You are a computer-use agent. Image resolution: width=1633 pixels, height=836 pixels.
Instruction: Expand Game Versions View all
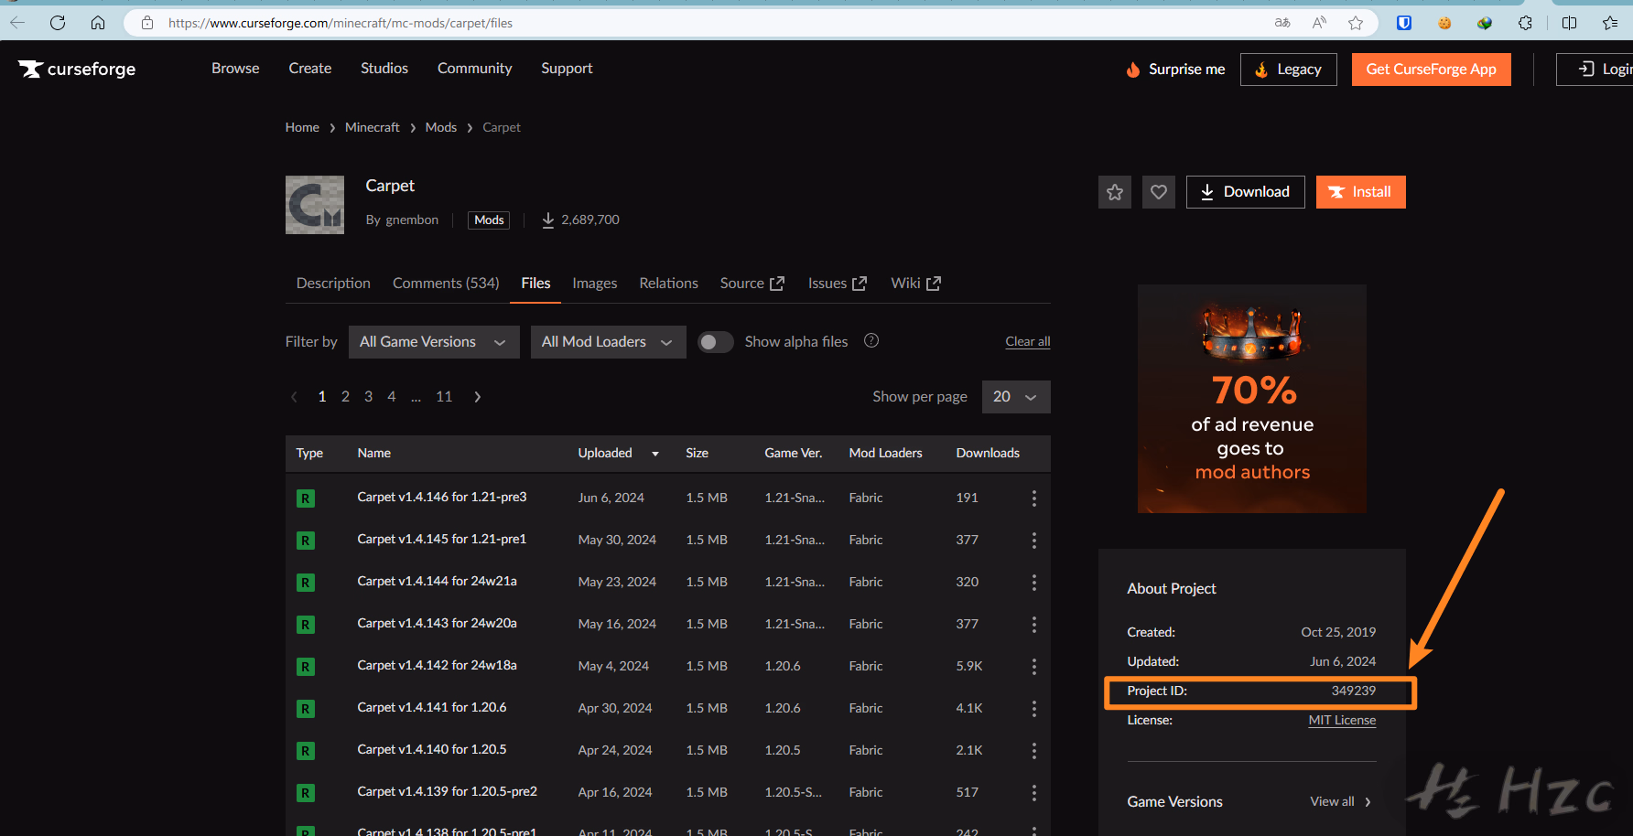tap(1341, 801)
